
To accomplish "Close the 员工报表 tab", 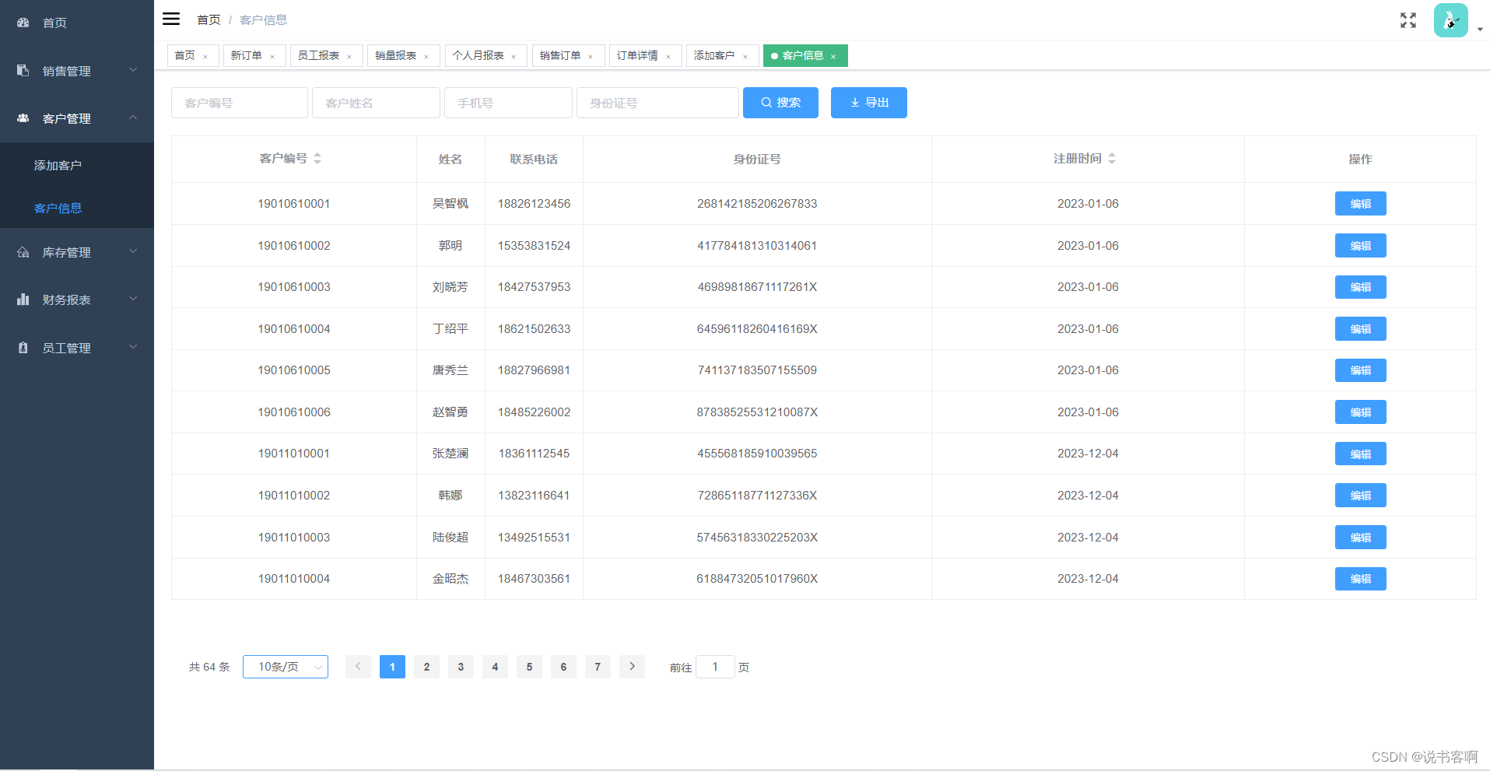I will (349, 56).
